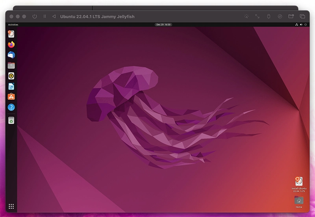Image resolution: width=315 pixels, height=217 pixels.
Task: Open Ubuntu Software store in dock
Action: [11, 97]
